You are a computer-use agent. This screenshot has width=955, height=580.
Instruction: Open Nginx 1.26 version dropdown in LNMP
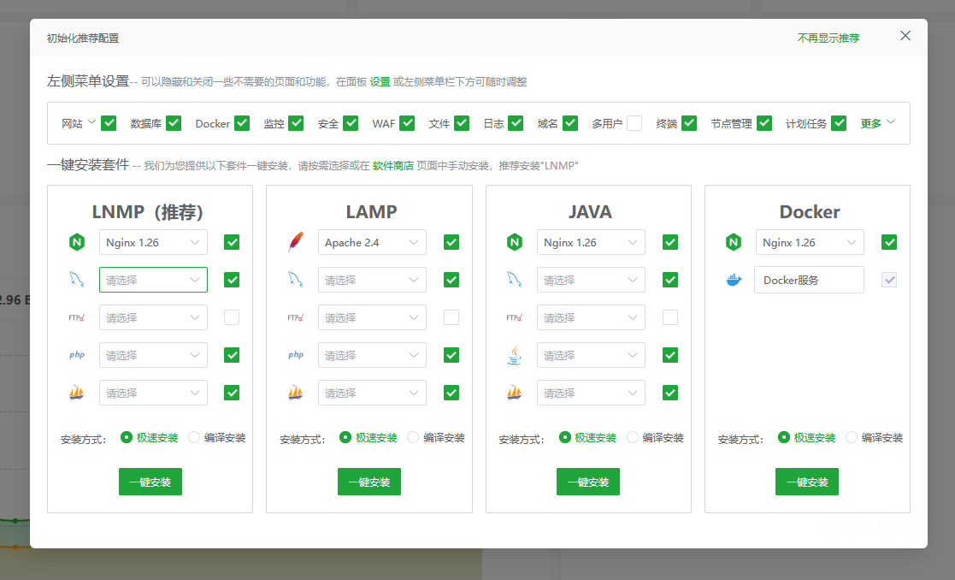tap(154, 242)
